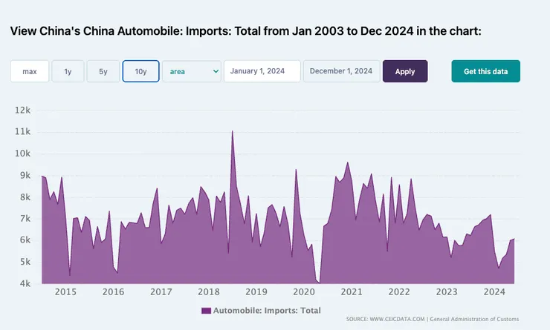The height and width of the screenshot is (330, 550).
Task: Click the Get this data button
Action: [485, 71]
